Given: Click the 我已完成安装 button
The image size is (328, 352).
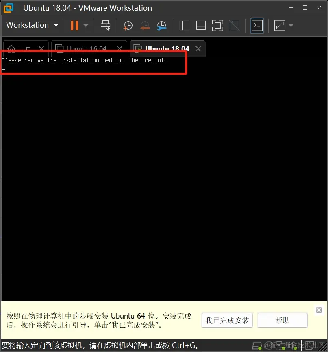Looking at the screenshot, I should click(227, 320).
